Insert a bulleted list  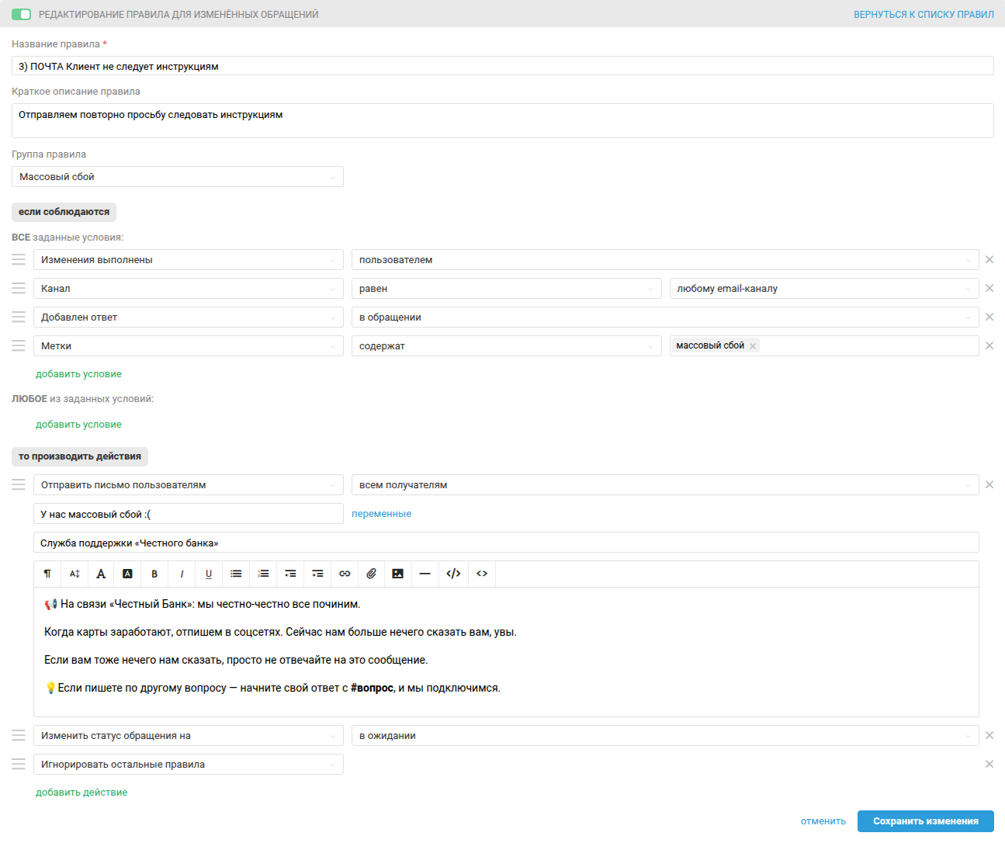(236, 574)
